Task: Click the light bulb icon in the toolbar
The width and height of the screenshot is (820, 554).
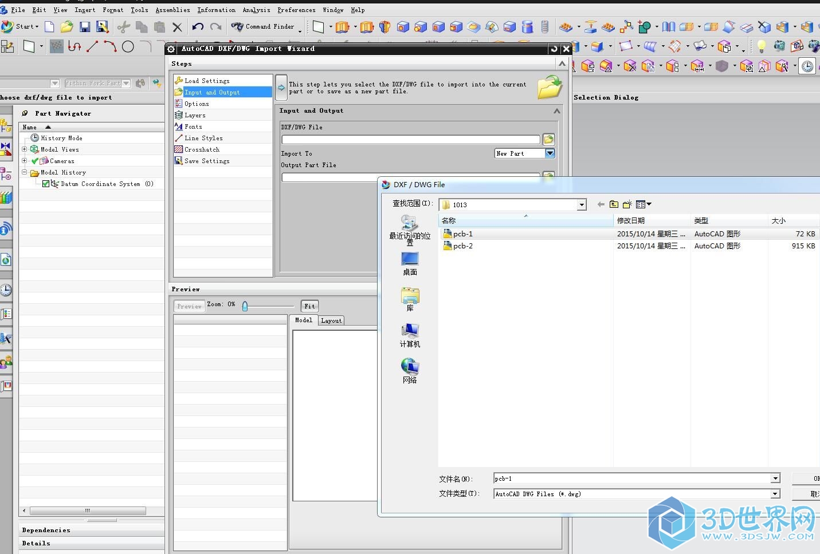Action: [761, 46]
